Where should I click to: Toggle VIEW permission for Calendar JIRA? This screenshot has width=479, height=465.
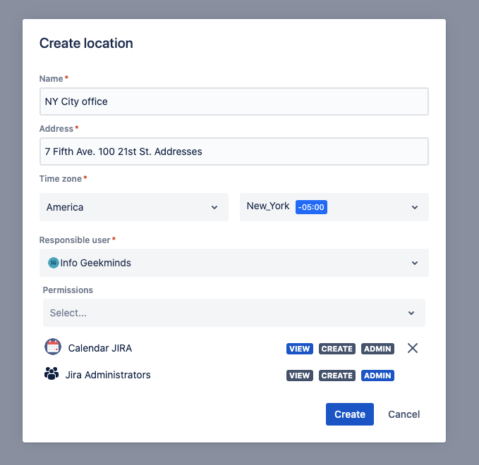(300, 349)
